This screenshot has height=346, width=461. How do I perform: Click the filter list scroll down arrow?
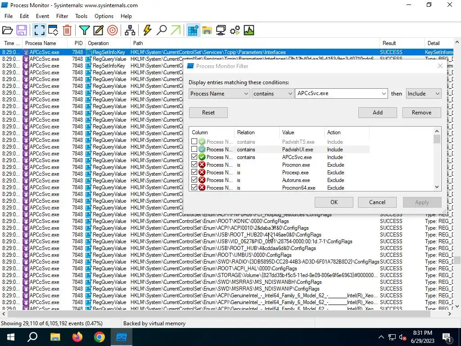pos(437,187)
